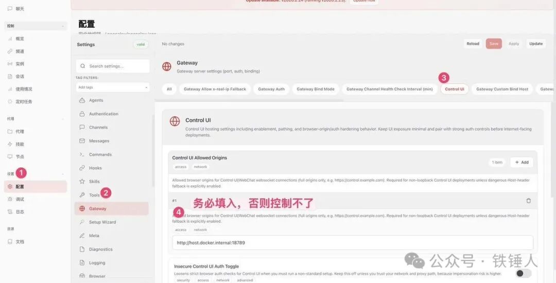Collapse the 控制 section in left sidebar
The height and width of the screenshot is (283, 556).
pyautogui.click(x=63, y=26)
